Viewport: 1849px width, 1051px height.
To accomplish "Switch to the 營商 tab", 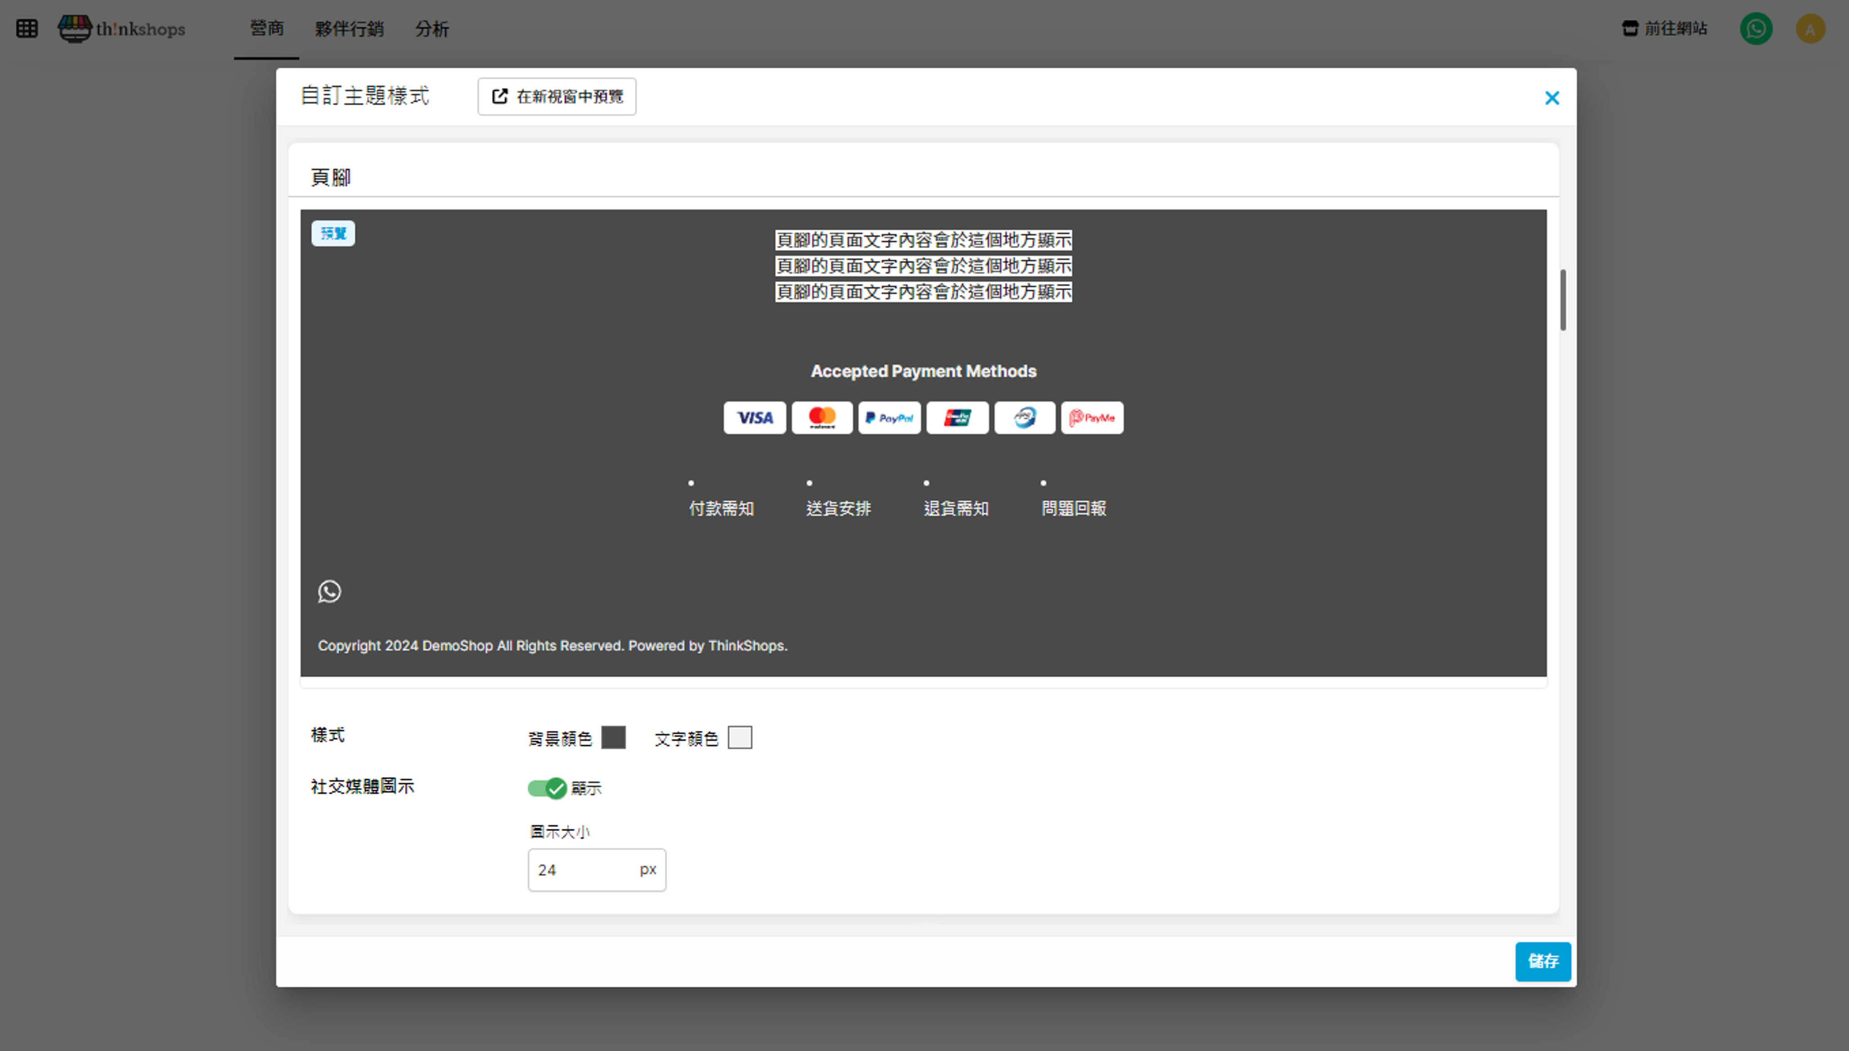I will 266,29.
